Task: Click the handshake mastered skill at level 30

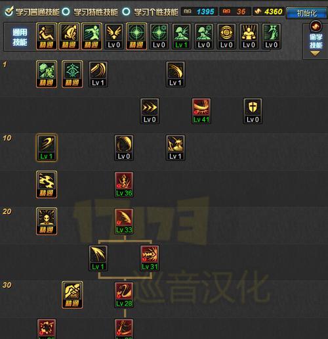Action: (72, 295)
